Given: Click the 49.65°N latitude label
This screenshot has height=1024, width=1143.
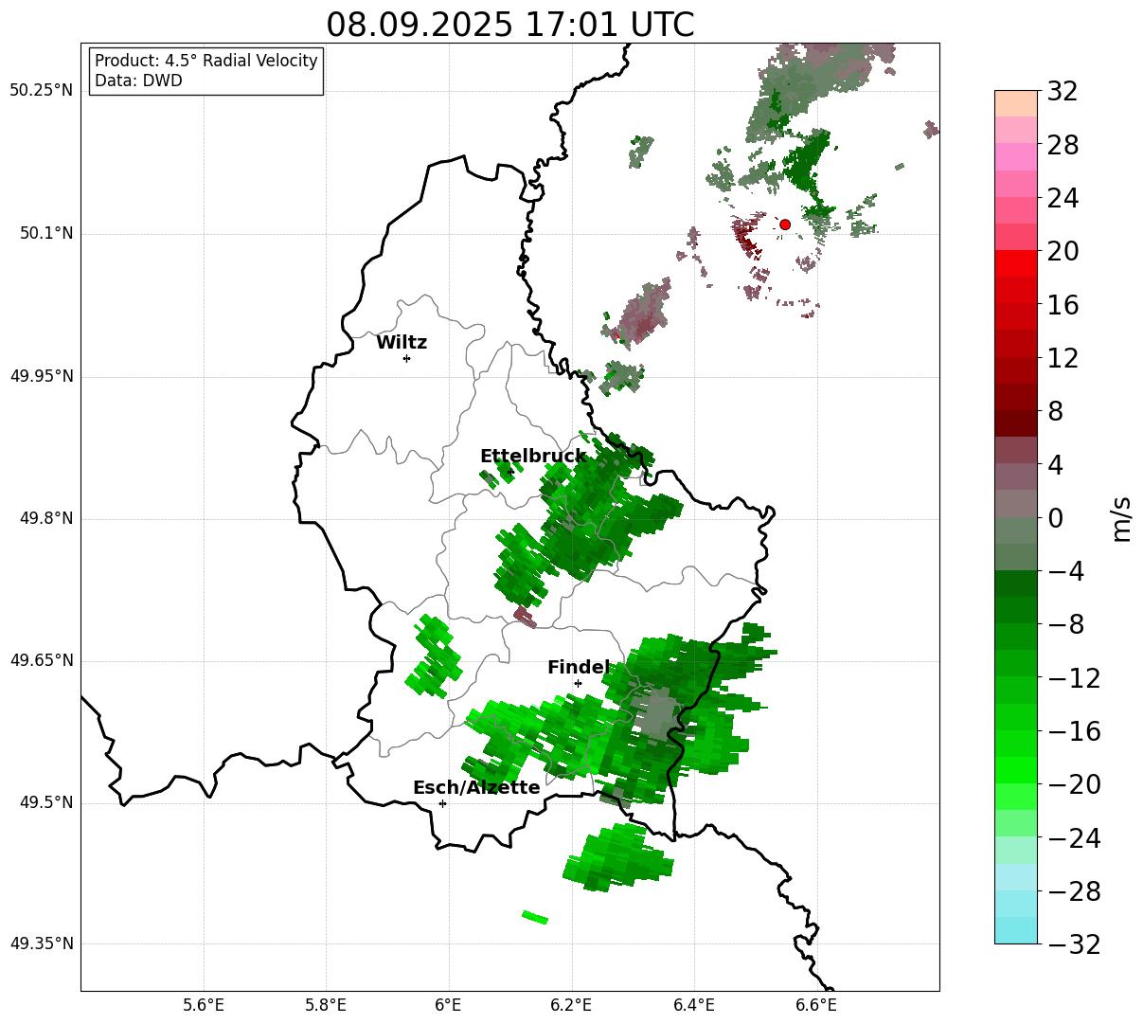Looking at the screenshot, I should click(x=41, y=660).
